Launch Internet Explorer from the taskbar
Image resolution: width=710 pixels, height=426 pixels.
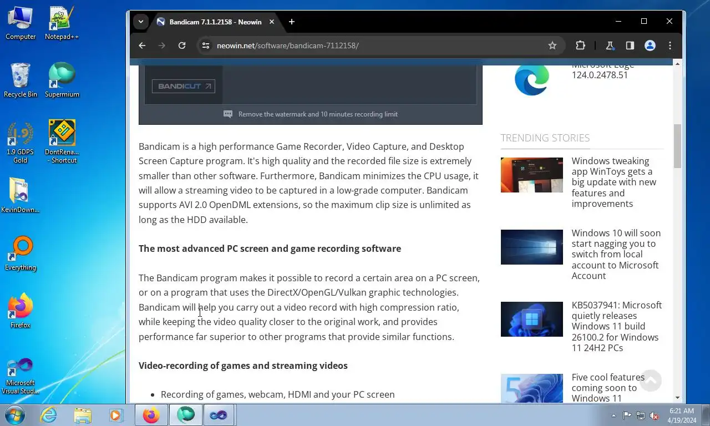tap(49, 415)
